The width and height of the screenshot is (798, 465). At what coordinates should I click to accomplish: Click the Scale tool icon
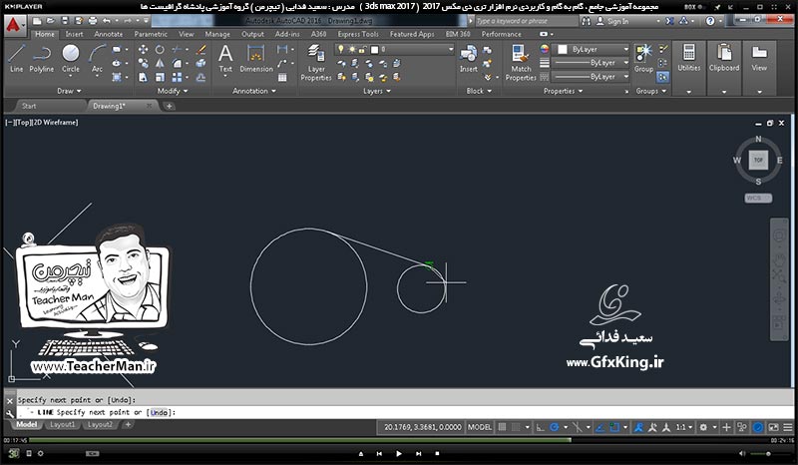(x=160, y=77)
